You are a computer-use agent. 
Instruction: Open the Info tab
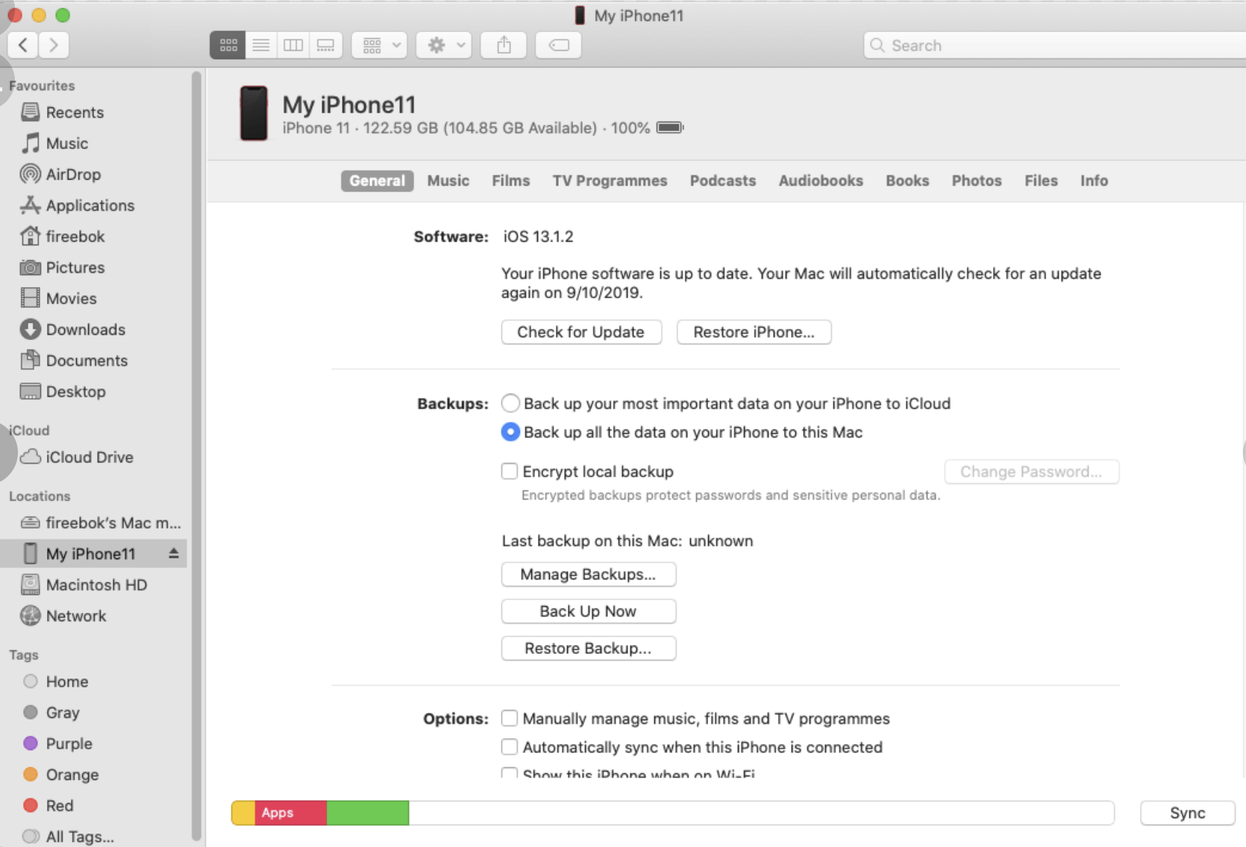coord(1094,181)
